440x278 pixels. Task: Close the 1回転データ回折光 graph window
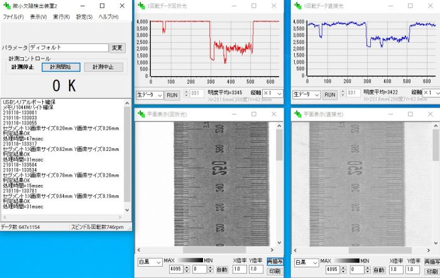(x=273, y=5)
